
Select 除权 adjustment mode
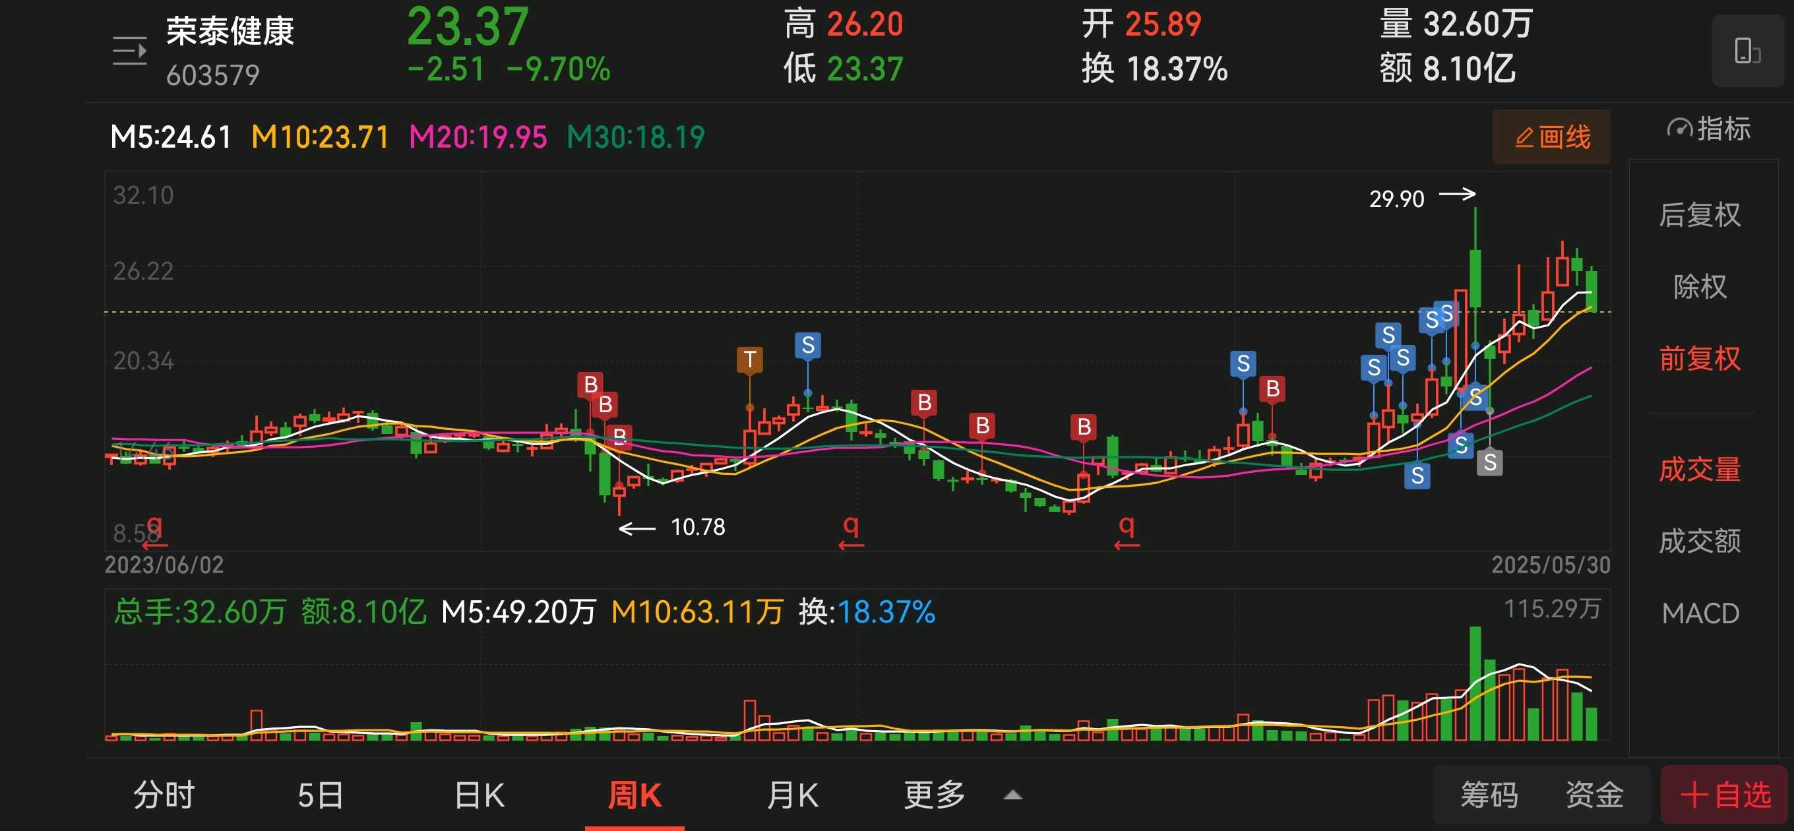point(1699,286)
